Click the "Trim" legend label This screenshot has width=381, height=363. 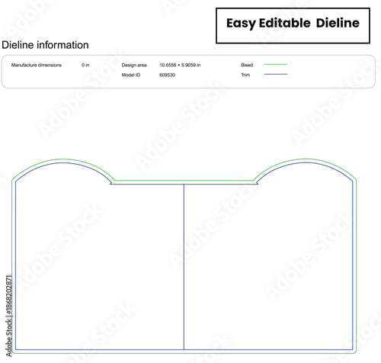245,75
